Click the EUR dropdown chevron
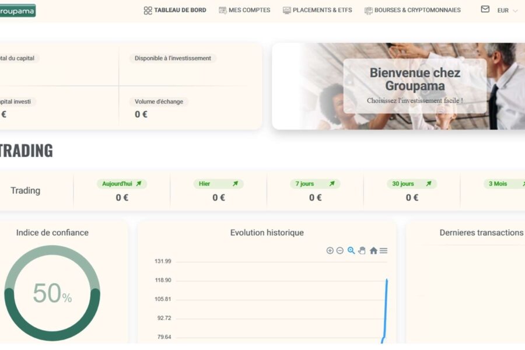The width and height of the screenshot is (525, 350). 515,10
